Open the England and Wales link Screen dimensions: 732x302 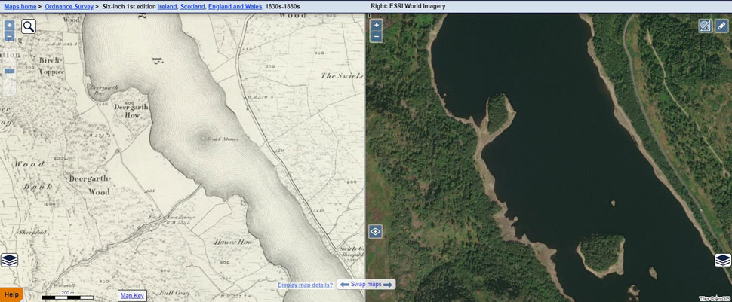[236, 6]
